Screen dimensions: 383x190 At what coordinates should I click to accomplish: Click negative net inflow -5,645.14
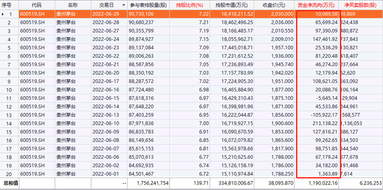(x=327, y=98)
